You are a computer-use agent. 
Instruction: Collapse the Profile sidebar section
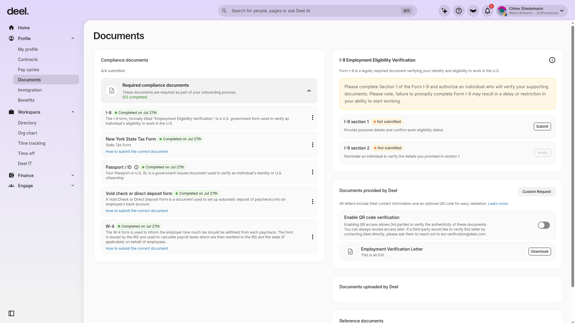(x=73, y=38)
